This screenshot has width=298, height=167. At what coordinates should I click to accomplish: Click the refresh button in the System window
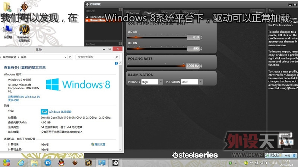(70, 57)
